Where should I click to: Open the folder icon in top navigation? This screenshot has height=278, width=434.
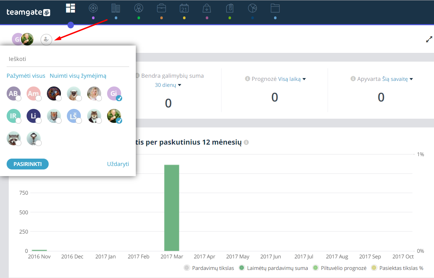point(275,8)
